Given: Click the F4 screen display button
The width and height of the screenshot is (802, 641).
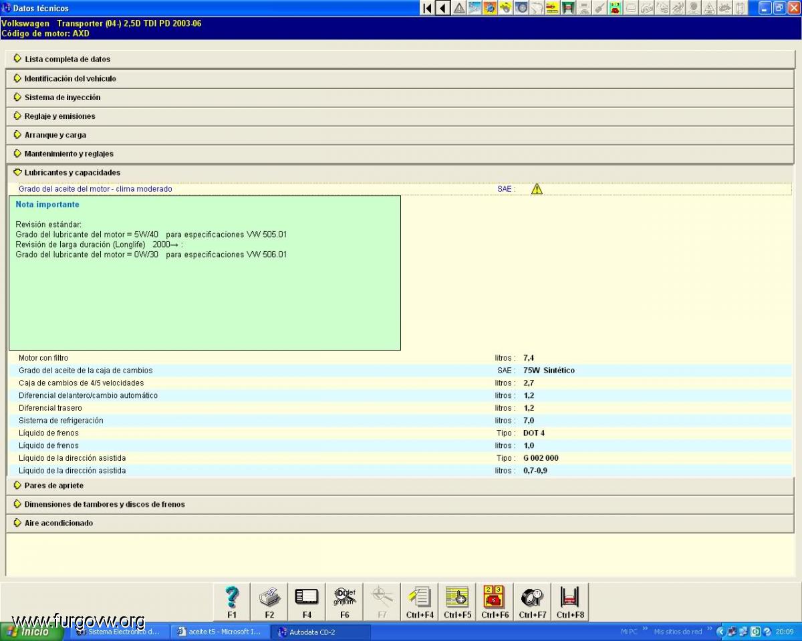Looking at the screenshot, I should 307,602.
